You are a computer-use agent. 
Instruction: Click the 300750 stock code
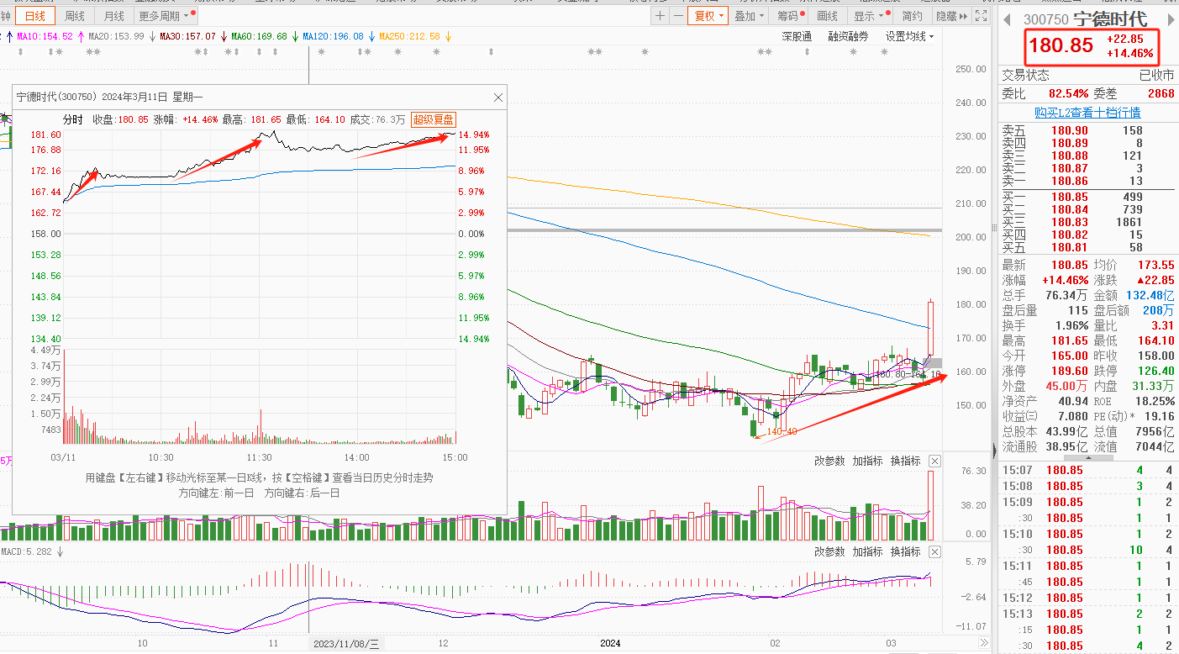pos(1046,20)
